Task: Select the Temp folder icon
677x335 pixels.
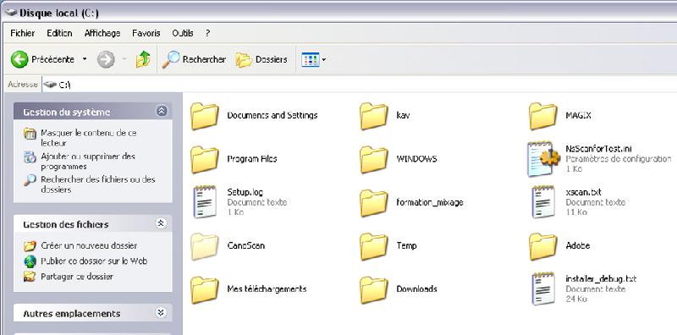Action: click(x=374, y=246)
